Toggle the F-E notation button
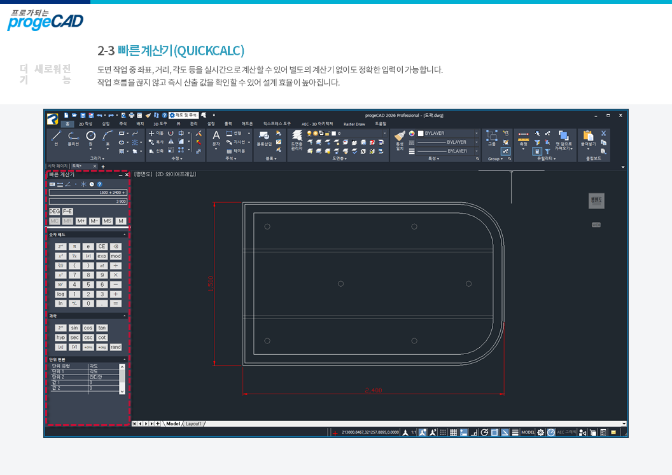672x475 pixels. click(67, 211)
